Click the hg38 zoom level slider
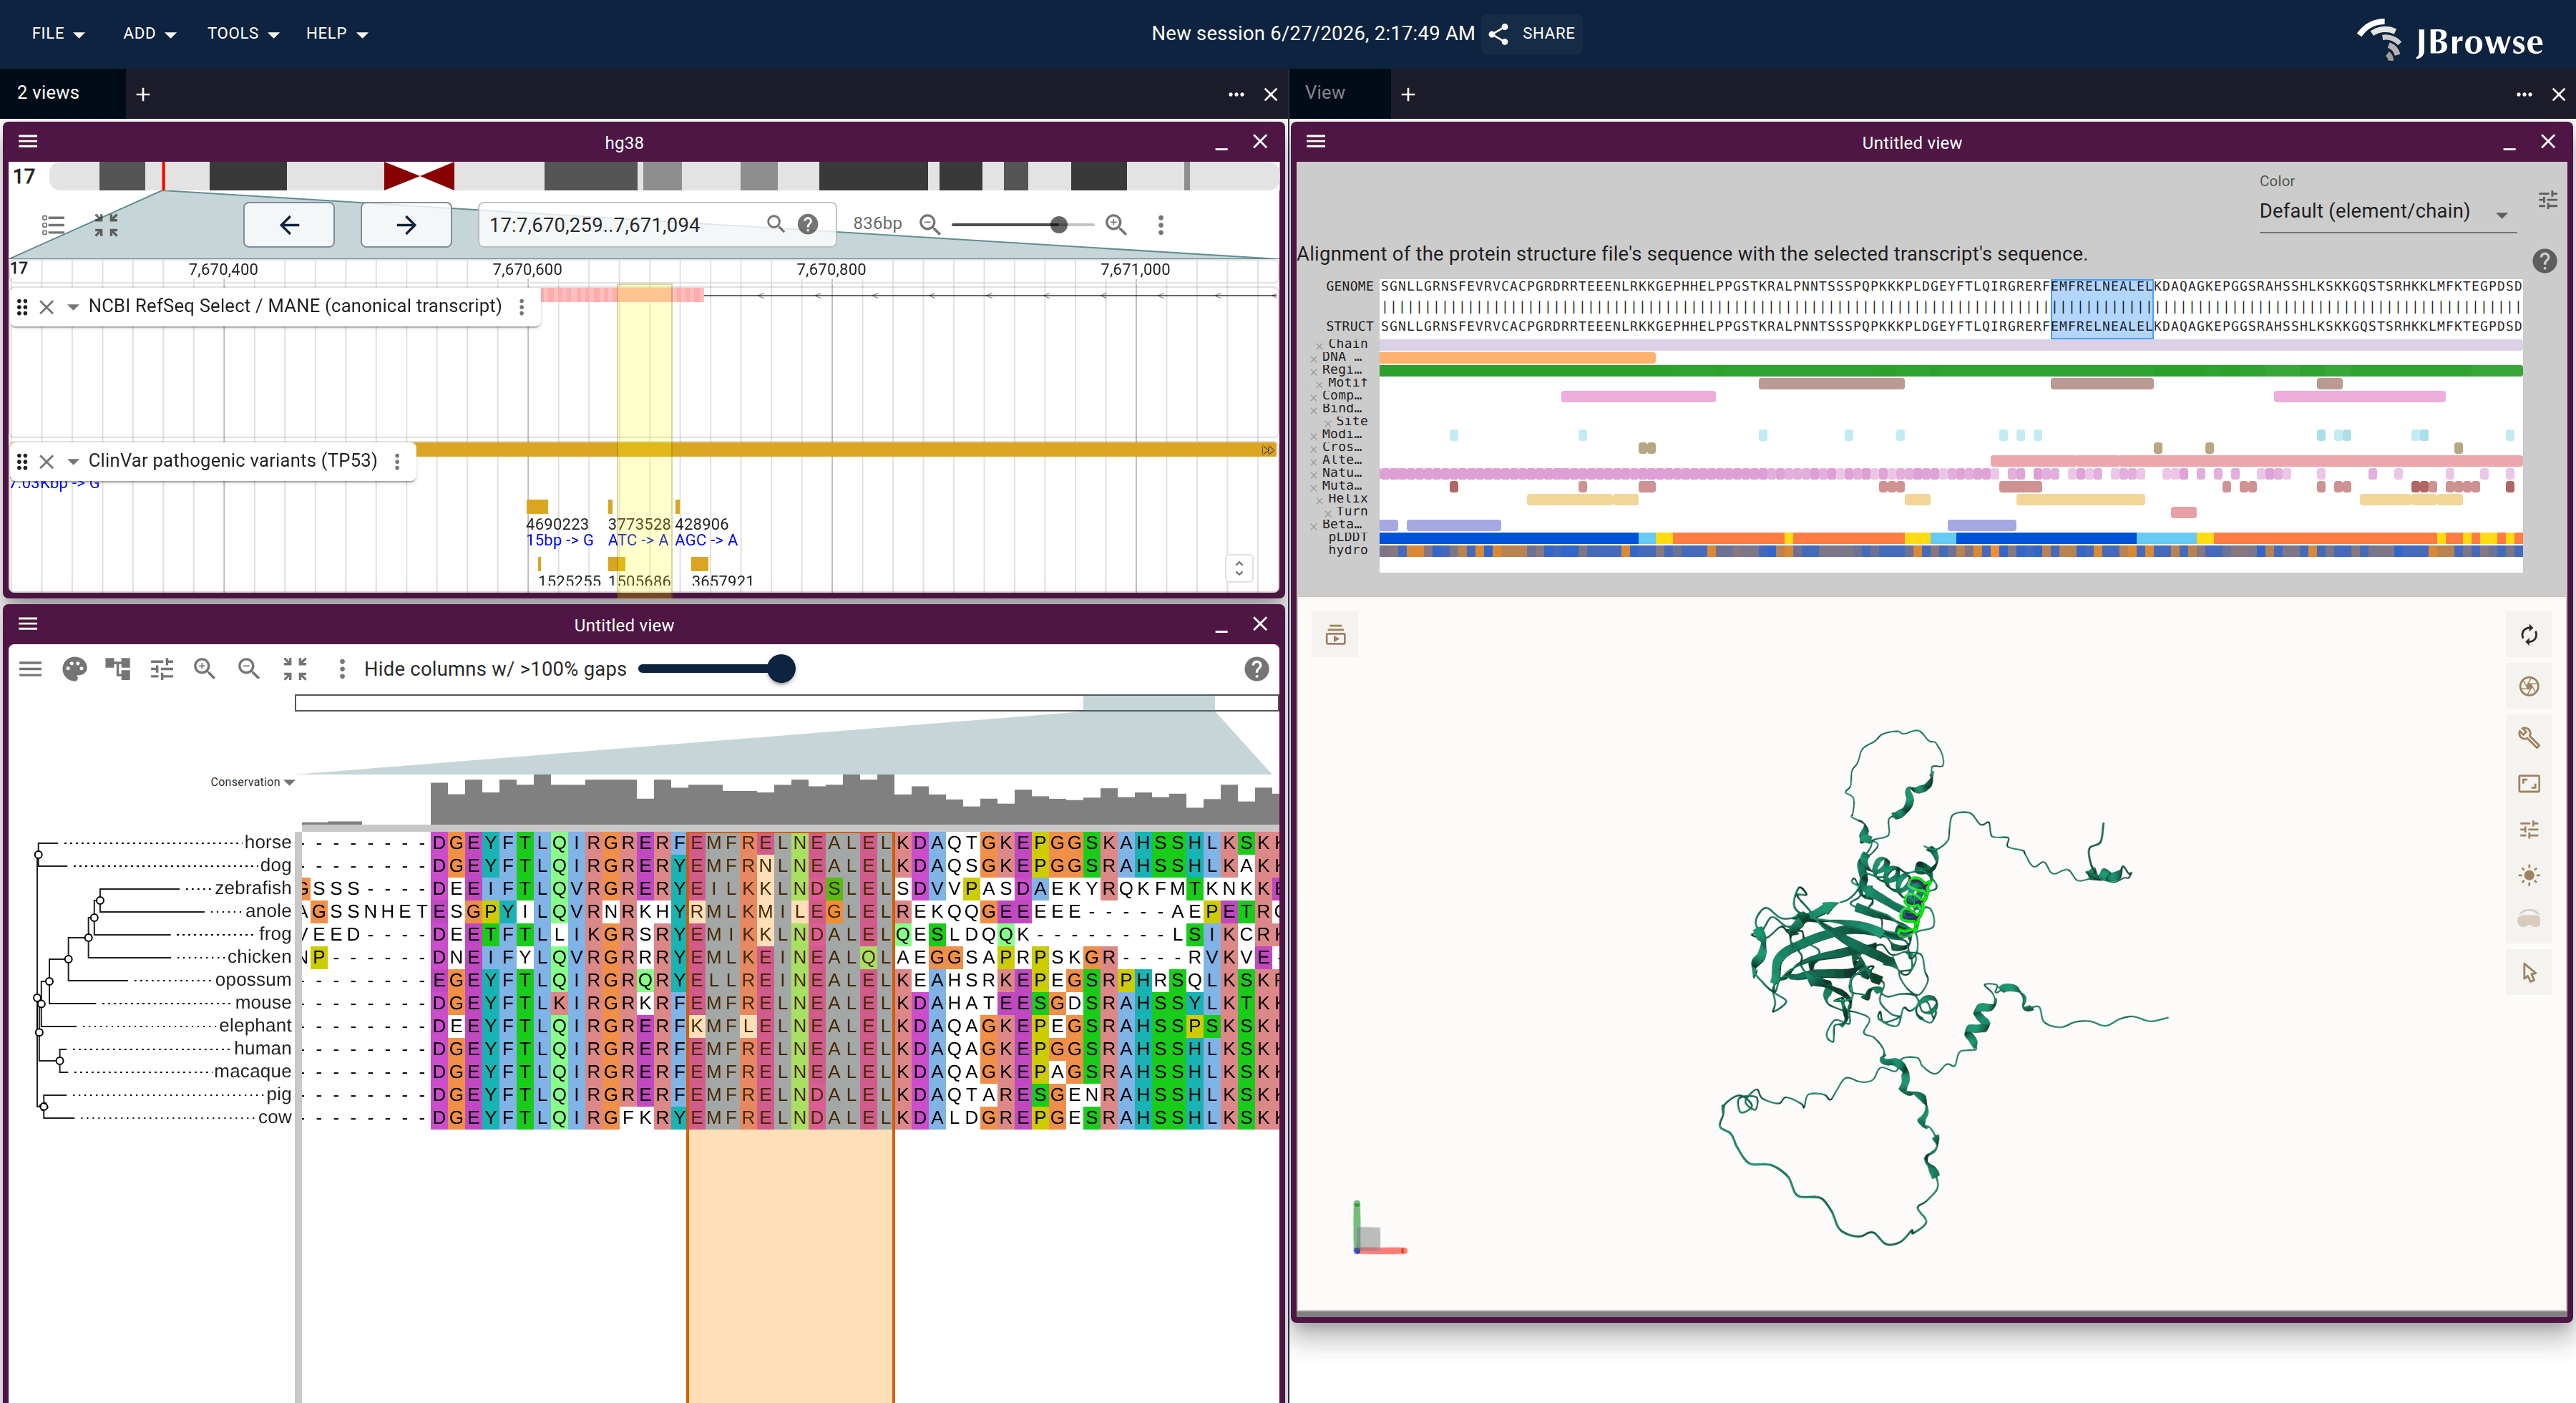2576x1403 pixels. (1022, 224)
